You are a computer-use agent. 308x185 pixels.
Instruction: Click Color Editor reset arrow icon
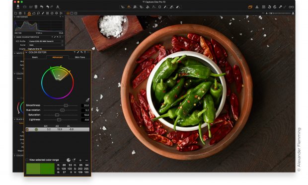[x=81, y=52]
